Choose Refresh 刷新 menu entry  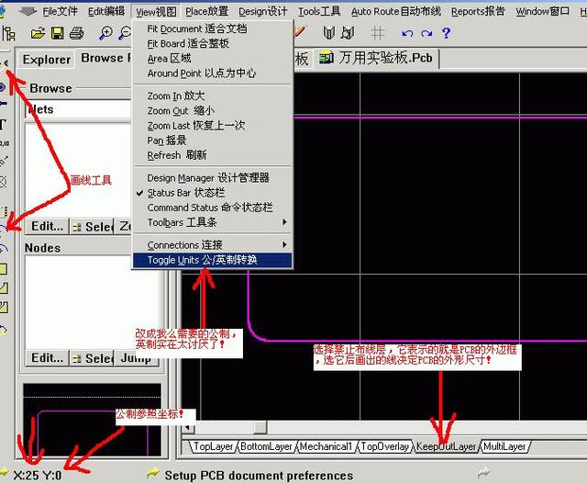(212, 155)
